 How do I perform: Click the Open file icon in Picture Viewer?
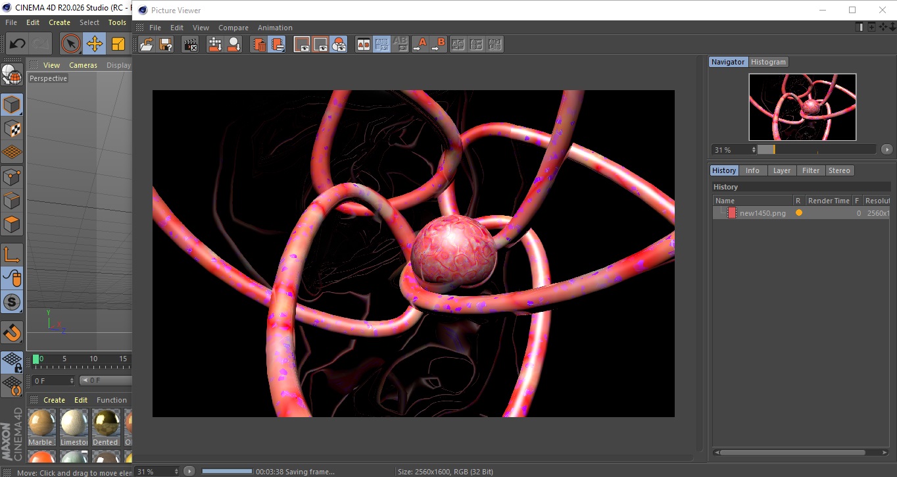click(147, 45)
